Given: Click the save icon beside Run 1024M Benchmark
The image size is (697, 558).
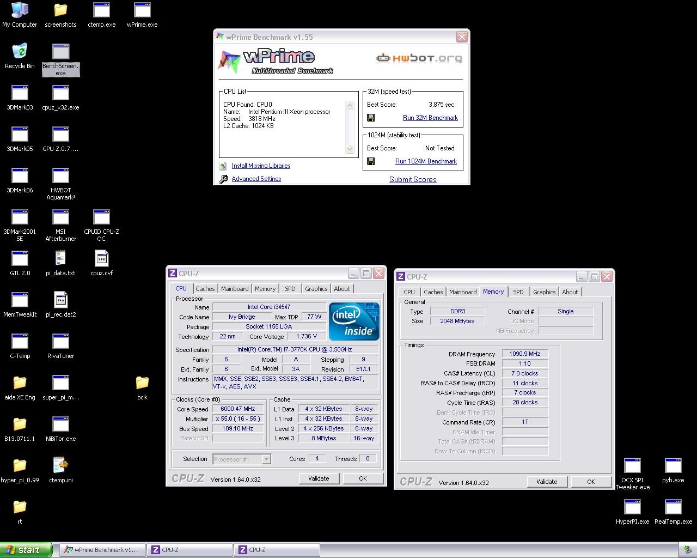Looking at the screenshot, I should (371, 161).
